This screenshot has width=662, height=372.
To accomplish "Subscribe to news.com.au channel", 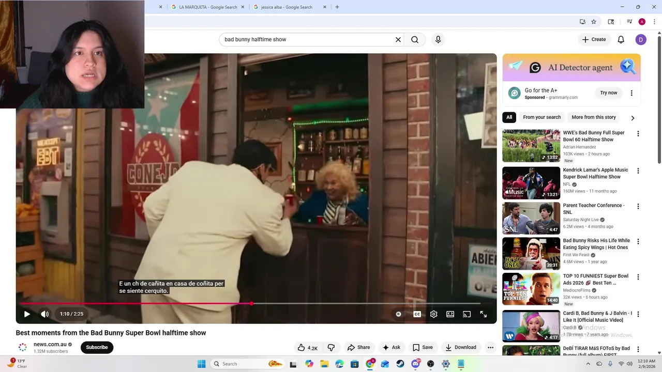I will (x=97, y=347).
